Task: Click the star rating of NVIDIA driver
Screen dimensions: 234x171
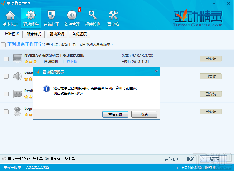Action: click(31, 62)
